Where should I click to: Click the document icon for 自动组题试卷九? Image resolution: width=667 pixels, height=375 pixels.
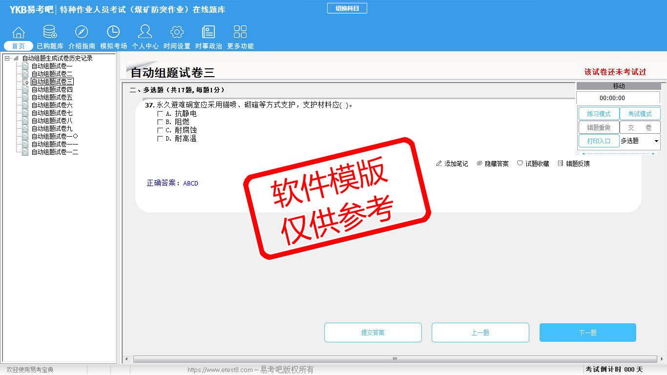pyautogui.click(x=25, y=128)
